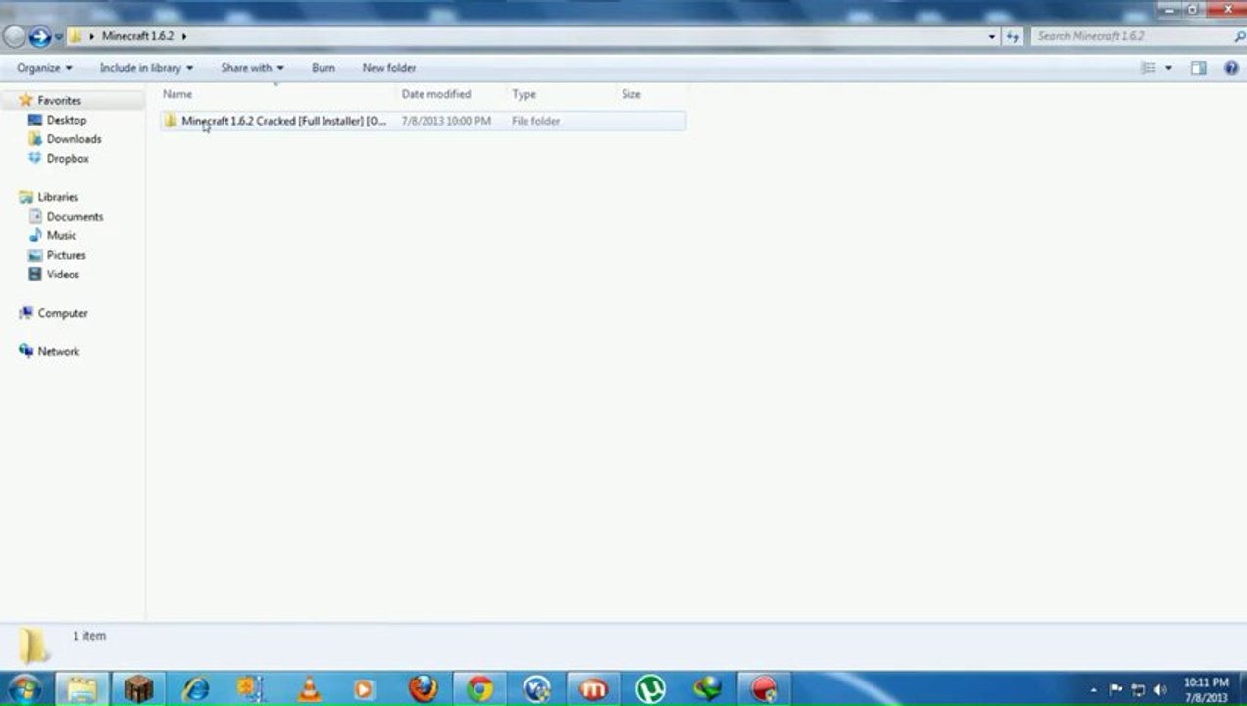Open the Share with menu
The width and height of the screenshot is (1247, 706).
[252, 68]
